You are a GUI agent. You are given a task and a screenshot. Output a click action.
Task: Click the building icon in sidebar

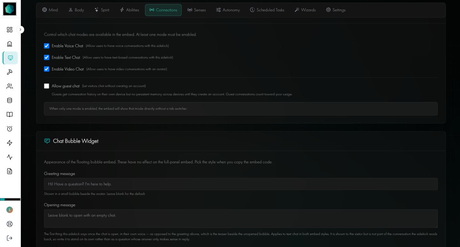click(10, 44)
